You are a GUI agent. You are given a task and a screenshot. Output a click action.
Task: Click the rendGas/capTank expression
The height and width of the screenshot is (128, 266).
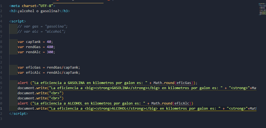point(62,68)
